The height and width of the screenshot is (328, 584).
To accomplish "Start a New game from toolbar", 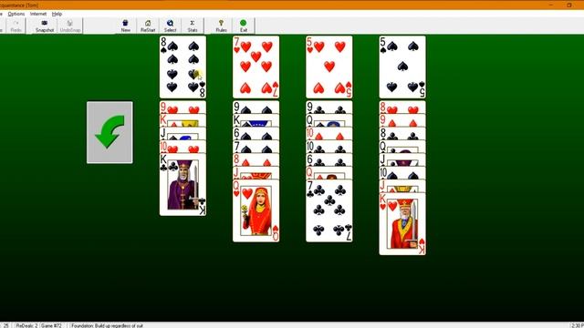I will [126, 26].
